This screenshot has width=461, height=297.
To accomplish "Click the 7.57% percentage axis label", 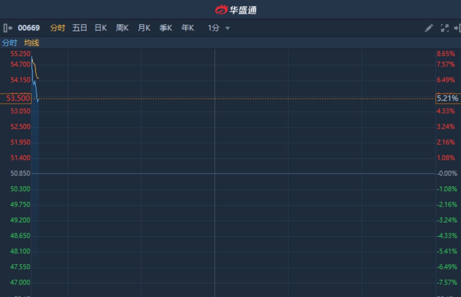I will [446, 64].
